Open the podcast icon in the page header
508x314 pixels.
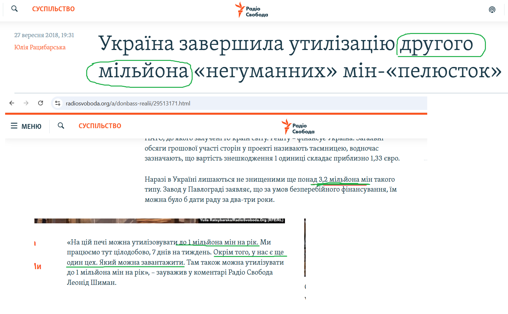tap(492, 10)
